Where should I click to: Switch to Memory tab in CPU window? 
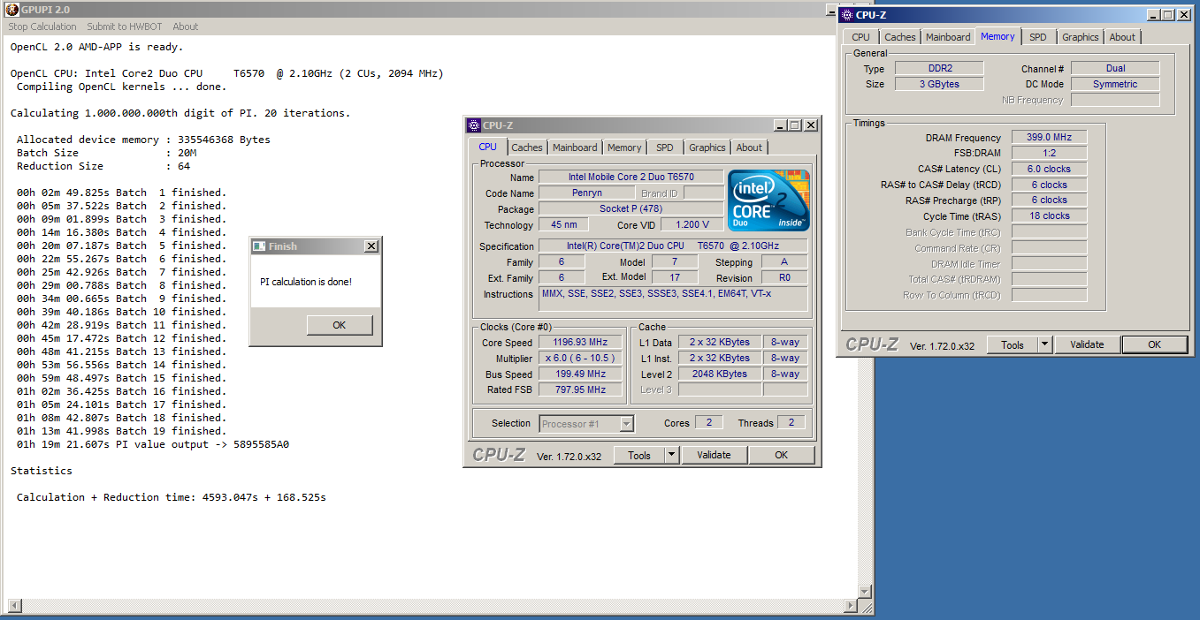(x=624, y=147)
